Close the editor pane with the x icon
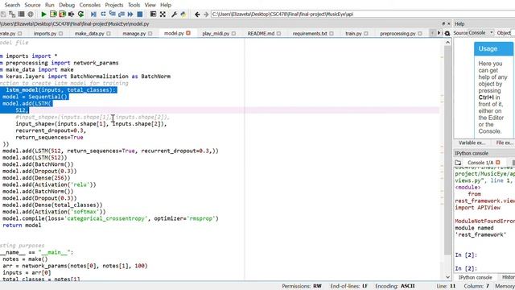 point(449,23)
